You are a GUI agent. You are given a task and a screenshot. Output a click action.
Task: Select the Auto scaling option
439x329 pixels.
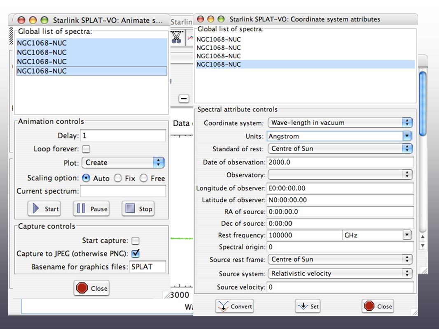pyautogui.click(x=86, y=178)
